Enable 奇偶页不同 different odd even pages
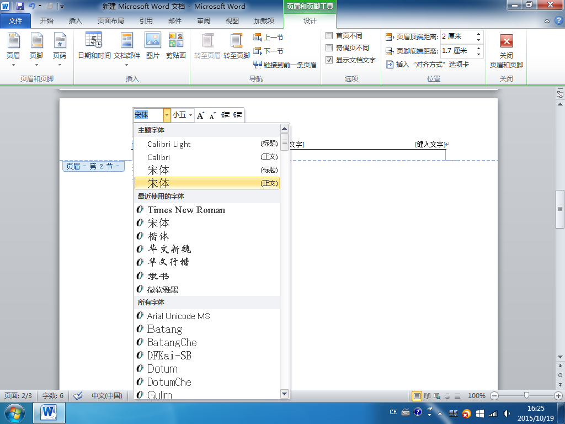565x424 pixels. pos(347,47)
